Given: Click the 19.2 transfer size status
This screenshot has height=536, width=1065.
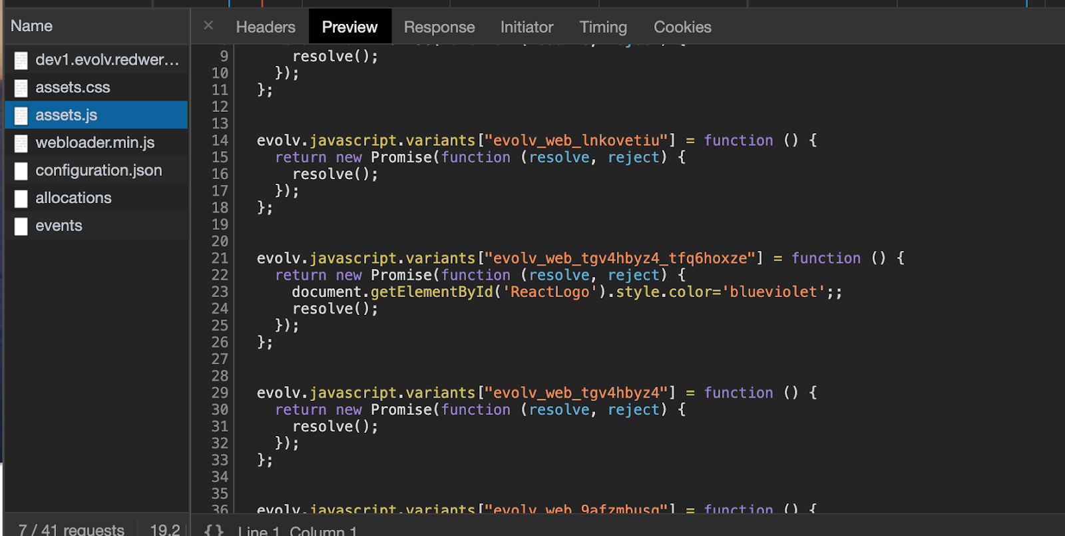Looking at the screenshot, I should point(164,530).
